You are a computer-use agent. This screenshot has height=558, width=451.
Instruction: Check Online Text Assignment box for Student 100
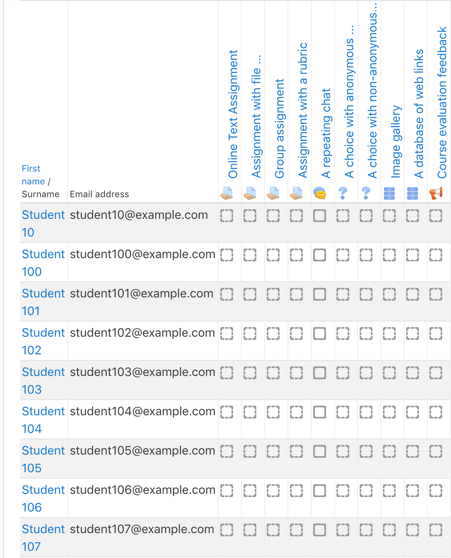coord(227,255)
